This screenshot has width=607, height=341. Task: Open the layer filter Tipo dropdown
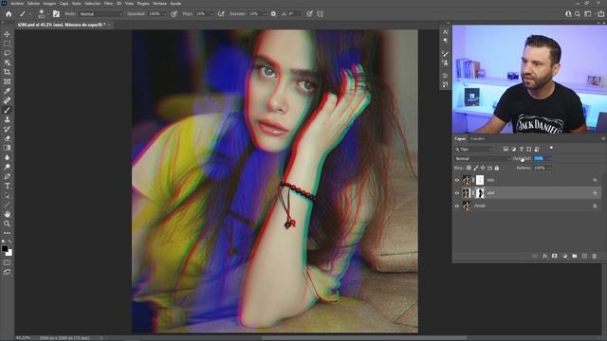point(474,149)
